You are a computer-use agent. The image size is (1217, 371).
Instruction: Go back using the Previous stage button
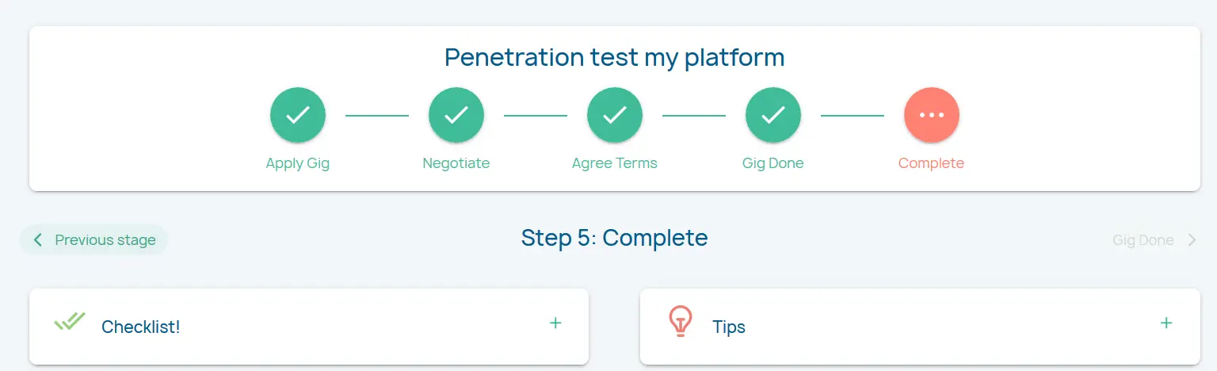(x=94, y=240)
